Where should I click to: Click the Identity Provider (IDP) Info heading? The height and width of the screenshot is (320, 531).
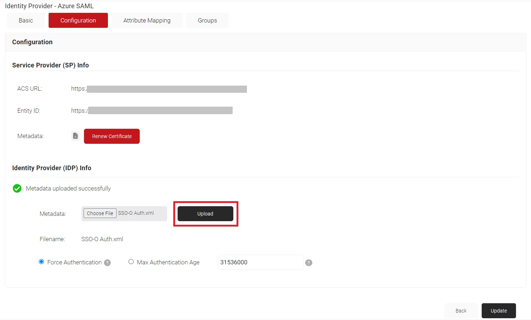[x=52, y=168]
